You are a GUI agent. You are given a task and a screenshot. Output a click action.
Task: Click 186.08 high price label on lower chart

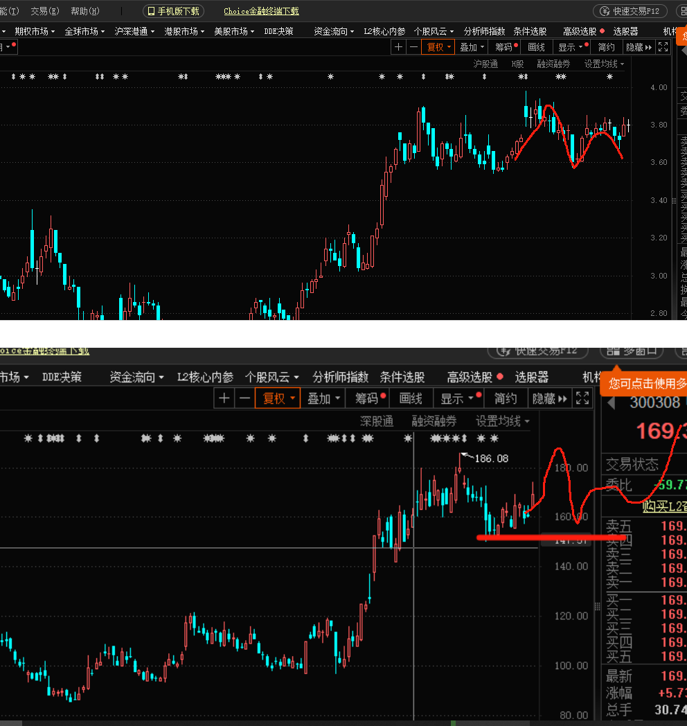click(491, 459)
